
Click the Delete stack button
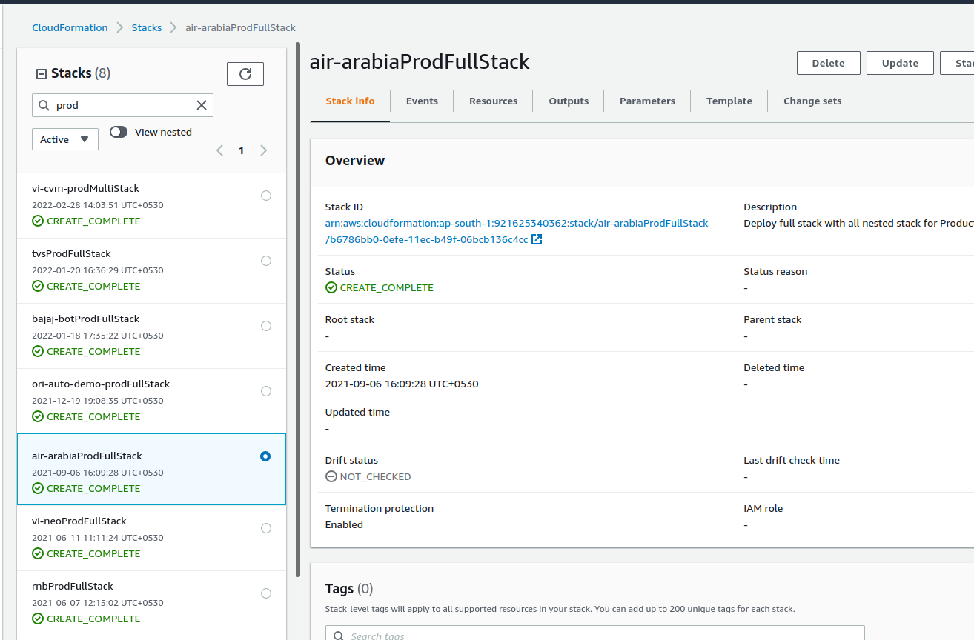point(828,63)
